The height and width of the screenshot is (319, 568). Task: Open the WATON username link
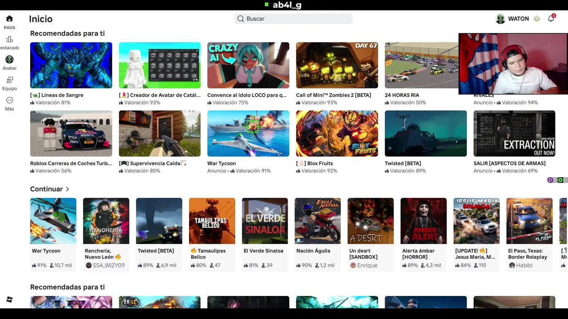pos(518,19)
